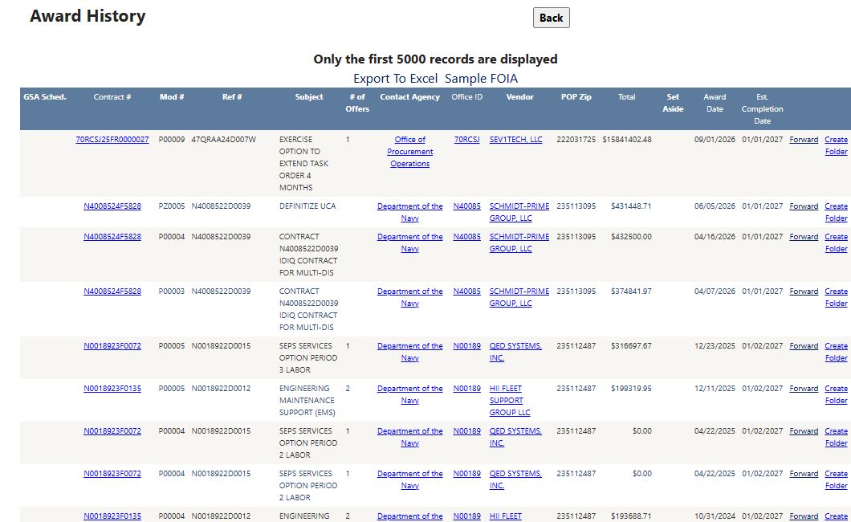The image size is (851, 522).
Task: Click the 'Only the first 5000 records' notice
Action: [x=435, y=59]
